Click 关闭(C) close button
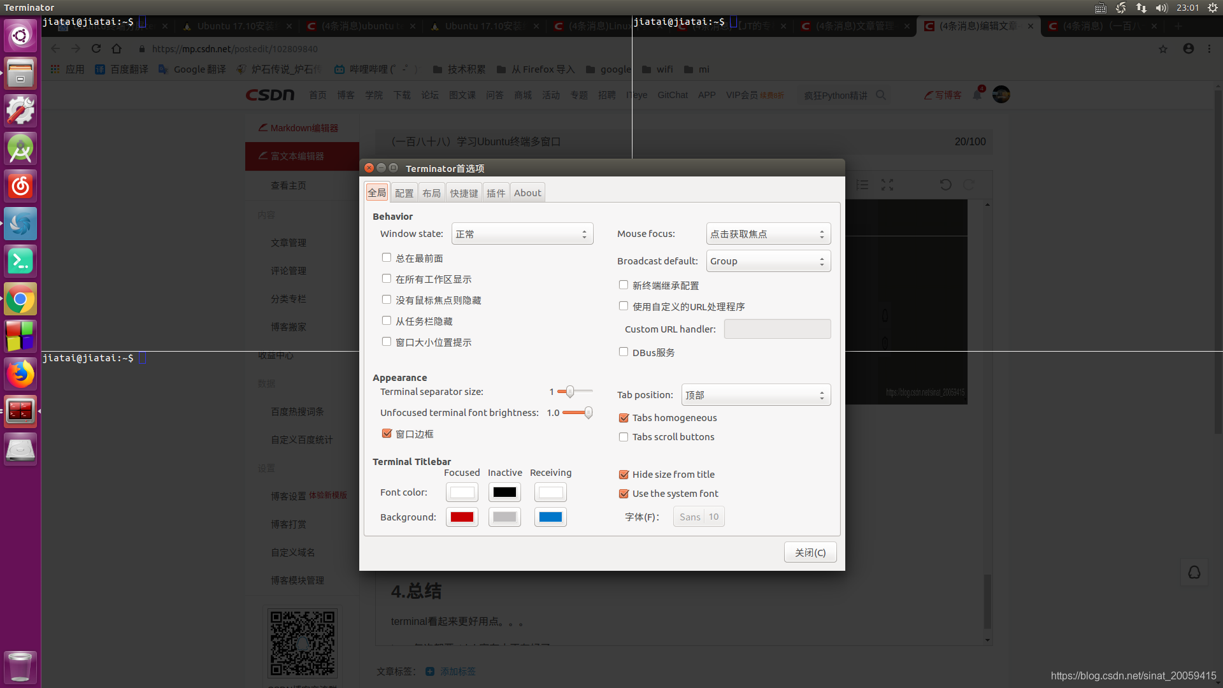 click(x=810, y=553)
